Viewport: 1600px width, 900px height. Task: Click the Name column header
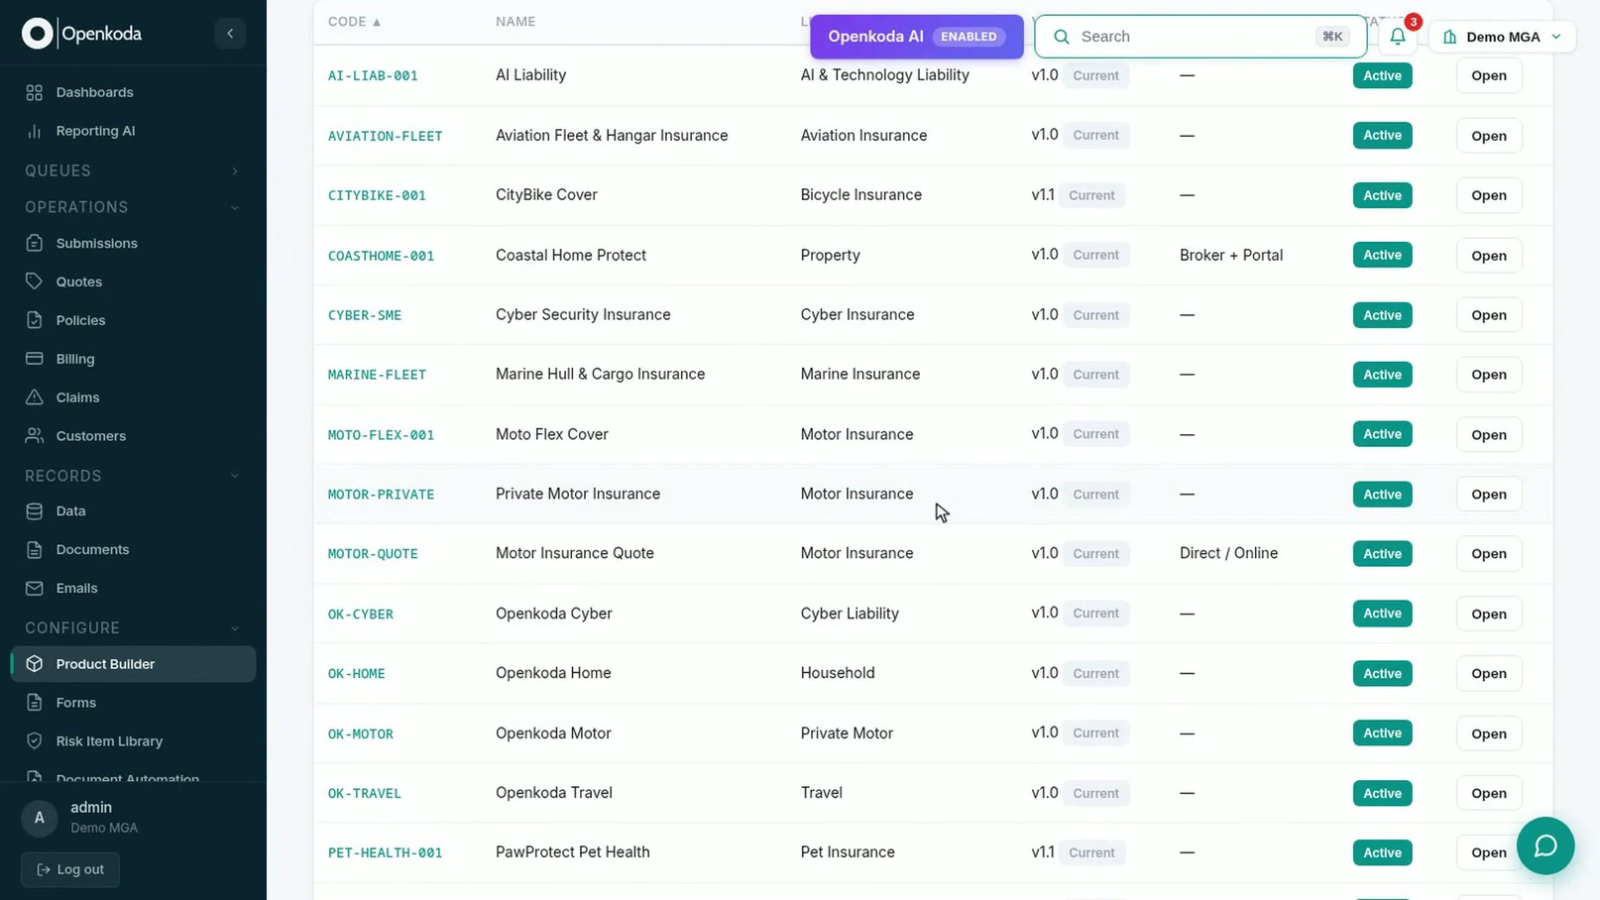point(515,22)
